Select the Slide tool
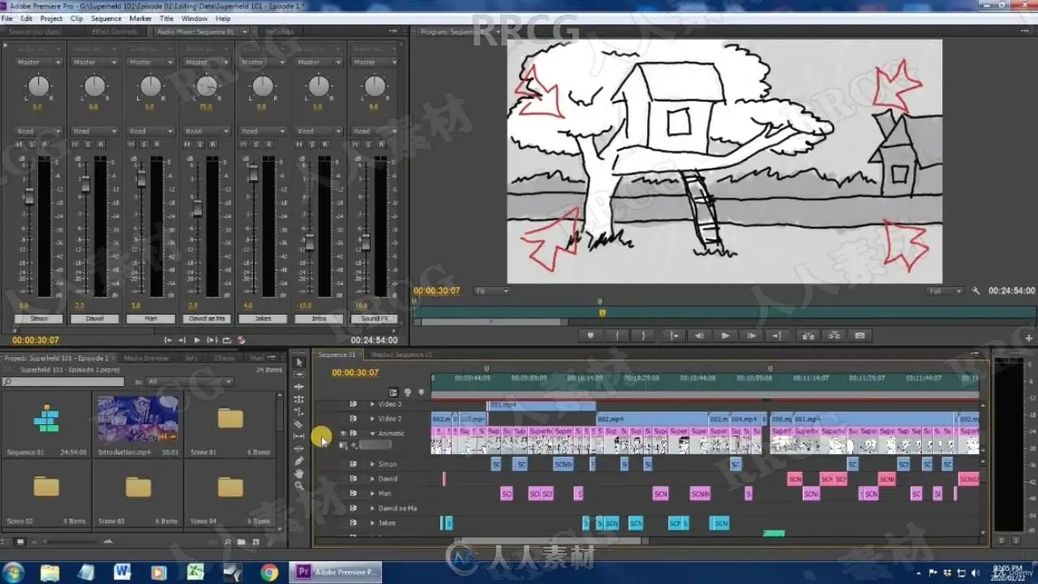The image size is (1038, 584). [299, 449]
